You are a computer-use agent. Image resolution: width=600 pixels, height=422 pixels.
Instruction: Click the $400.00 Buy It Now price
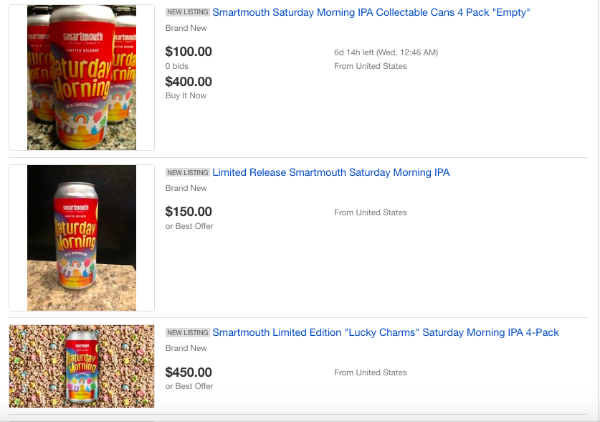[x=189, y=82]
